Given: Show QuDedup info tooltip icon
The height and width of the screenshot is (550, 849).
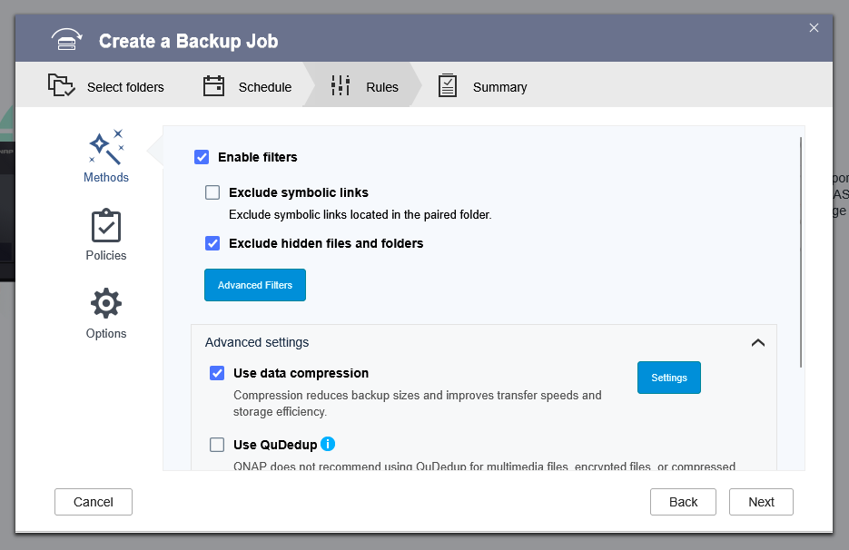Looking at the screenshot, I should (x=328, y=444).
